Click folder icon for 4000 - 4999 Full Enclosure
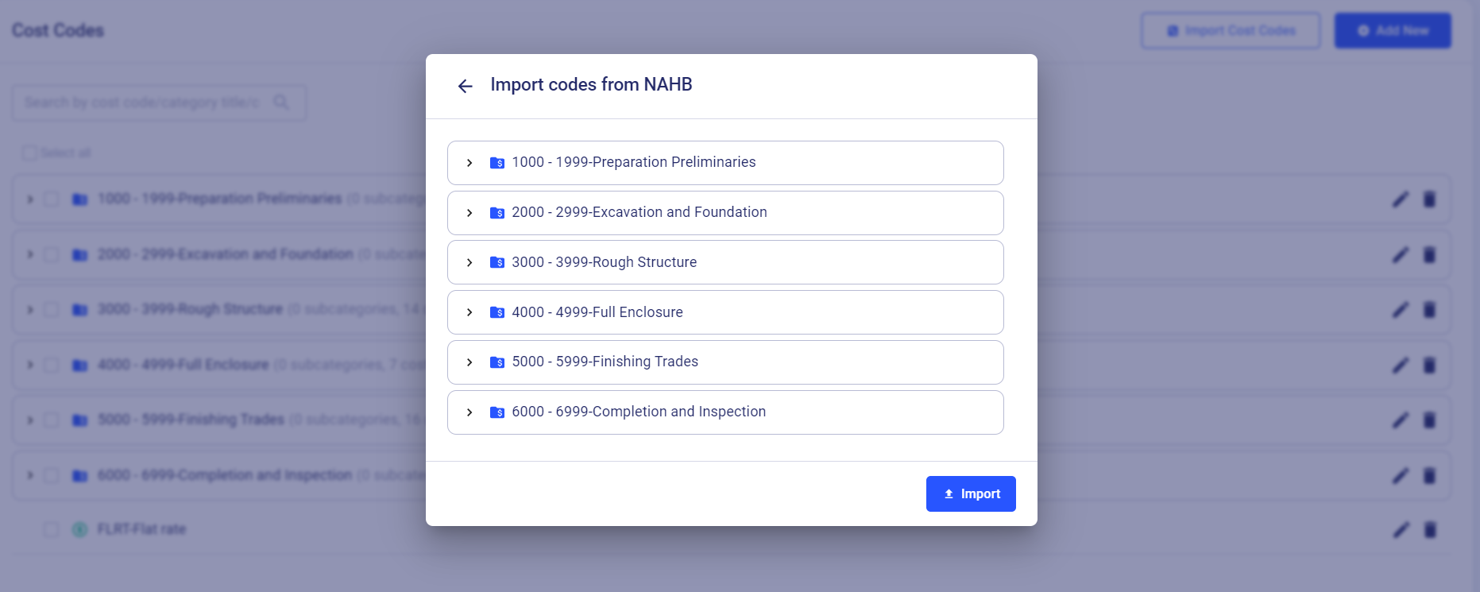This screenshot has height=592, width=1480. coord(497,312)
